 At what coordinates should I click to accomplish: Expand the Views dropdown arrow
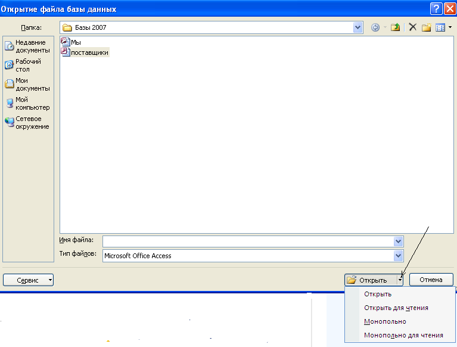point(450,27)
